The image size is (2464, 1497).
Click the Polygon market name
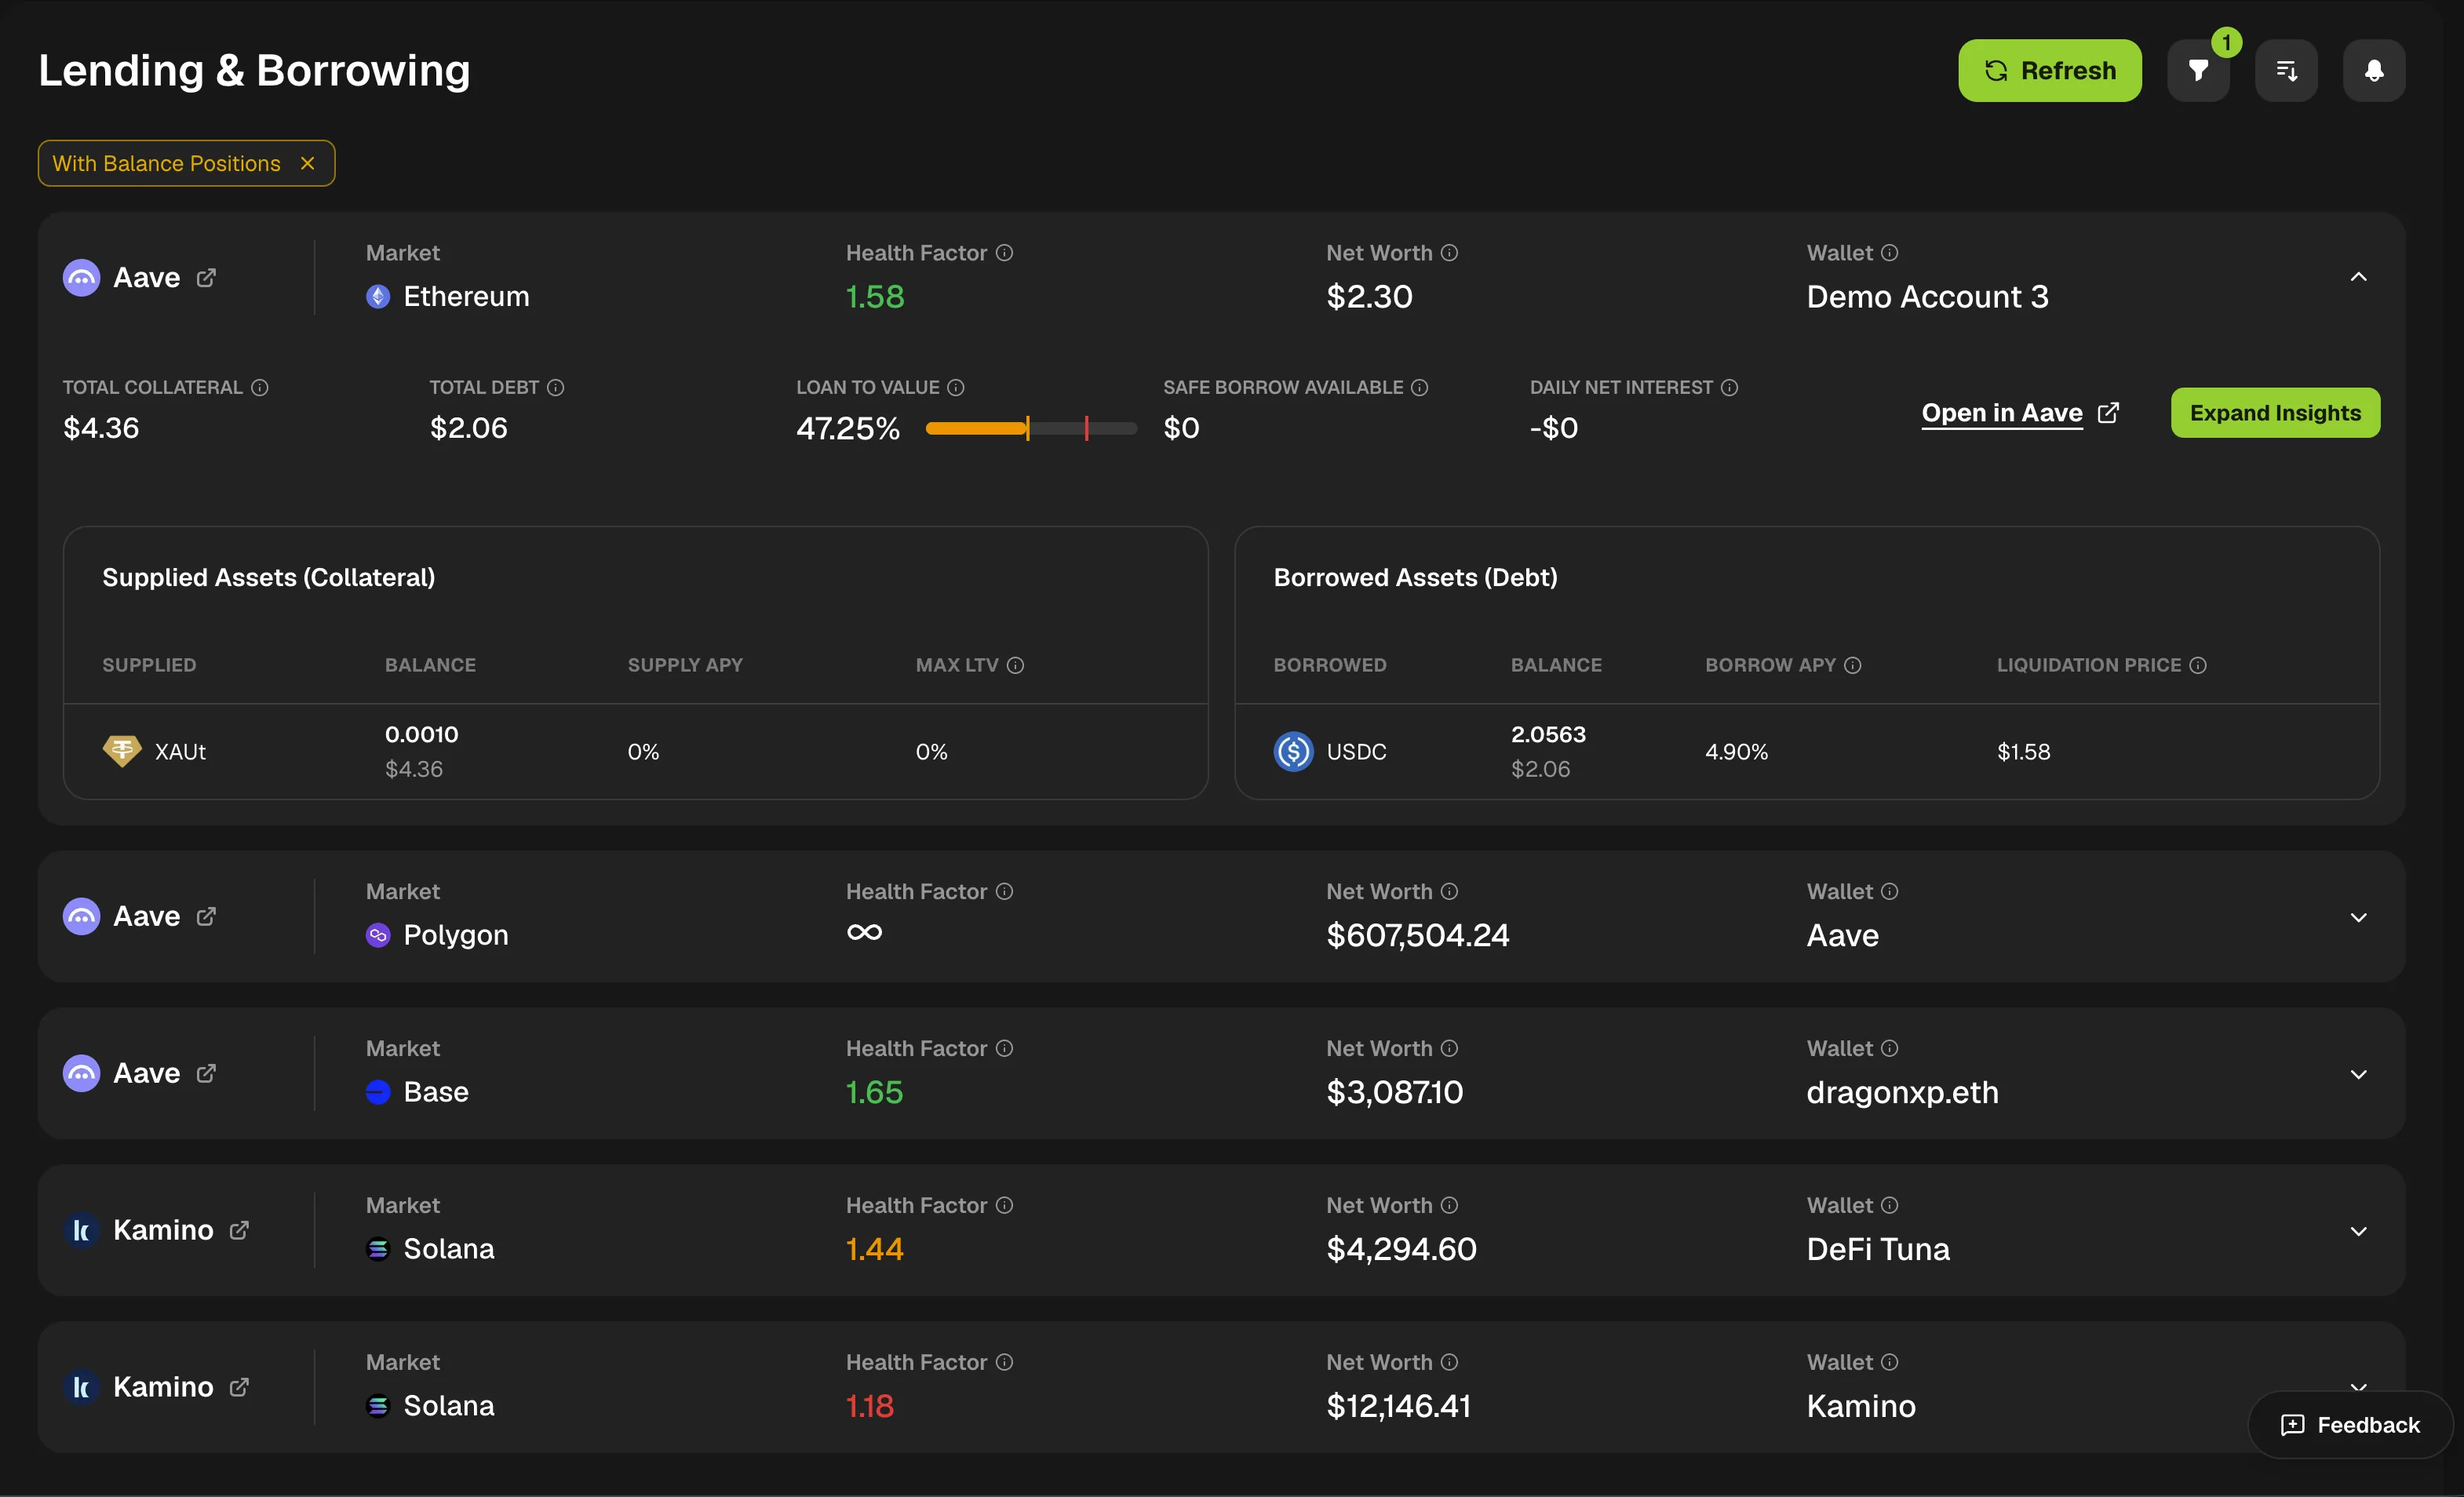point(456,935)
